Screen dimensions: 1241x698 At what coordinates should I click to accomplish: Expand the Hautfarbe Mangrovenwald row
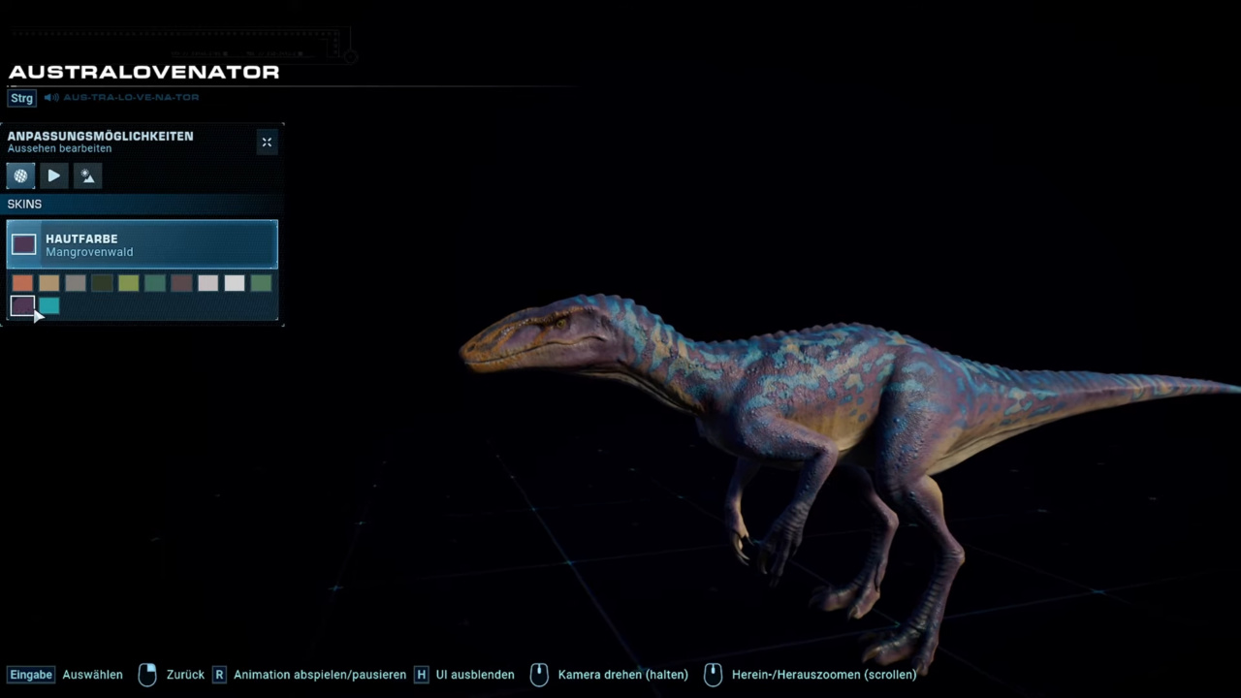point(142,244)
